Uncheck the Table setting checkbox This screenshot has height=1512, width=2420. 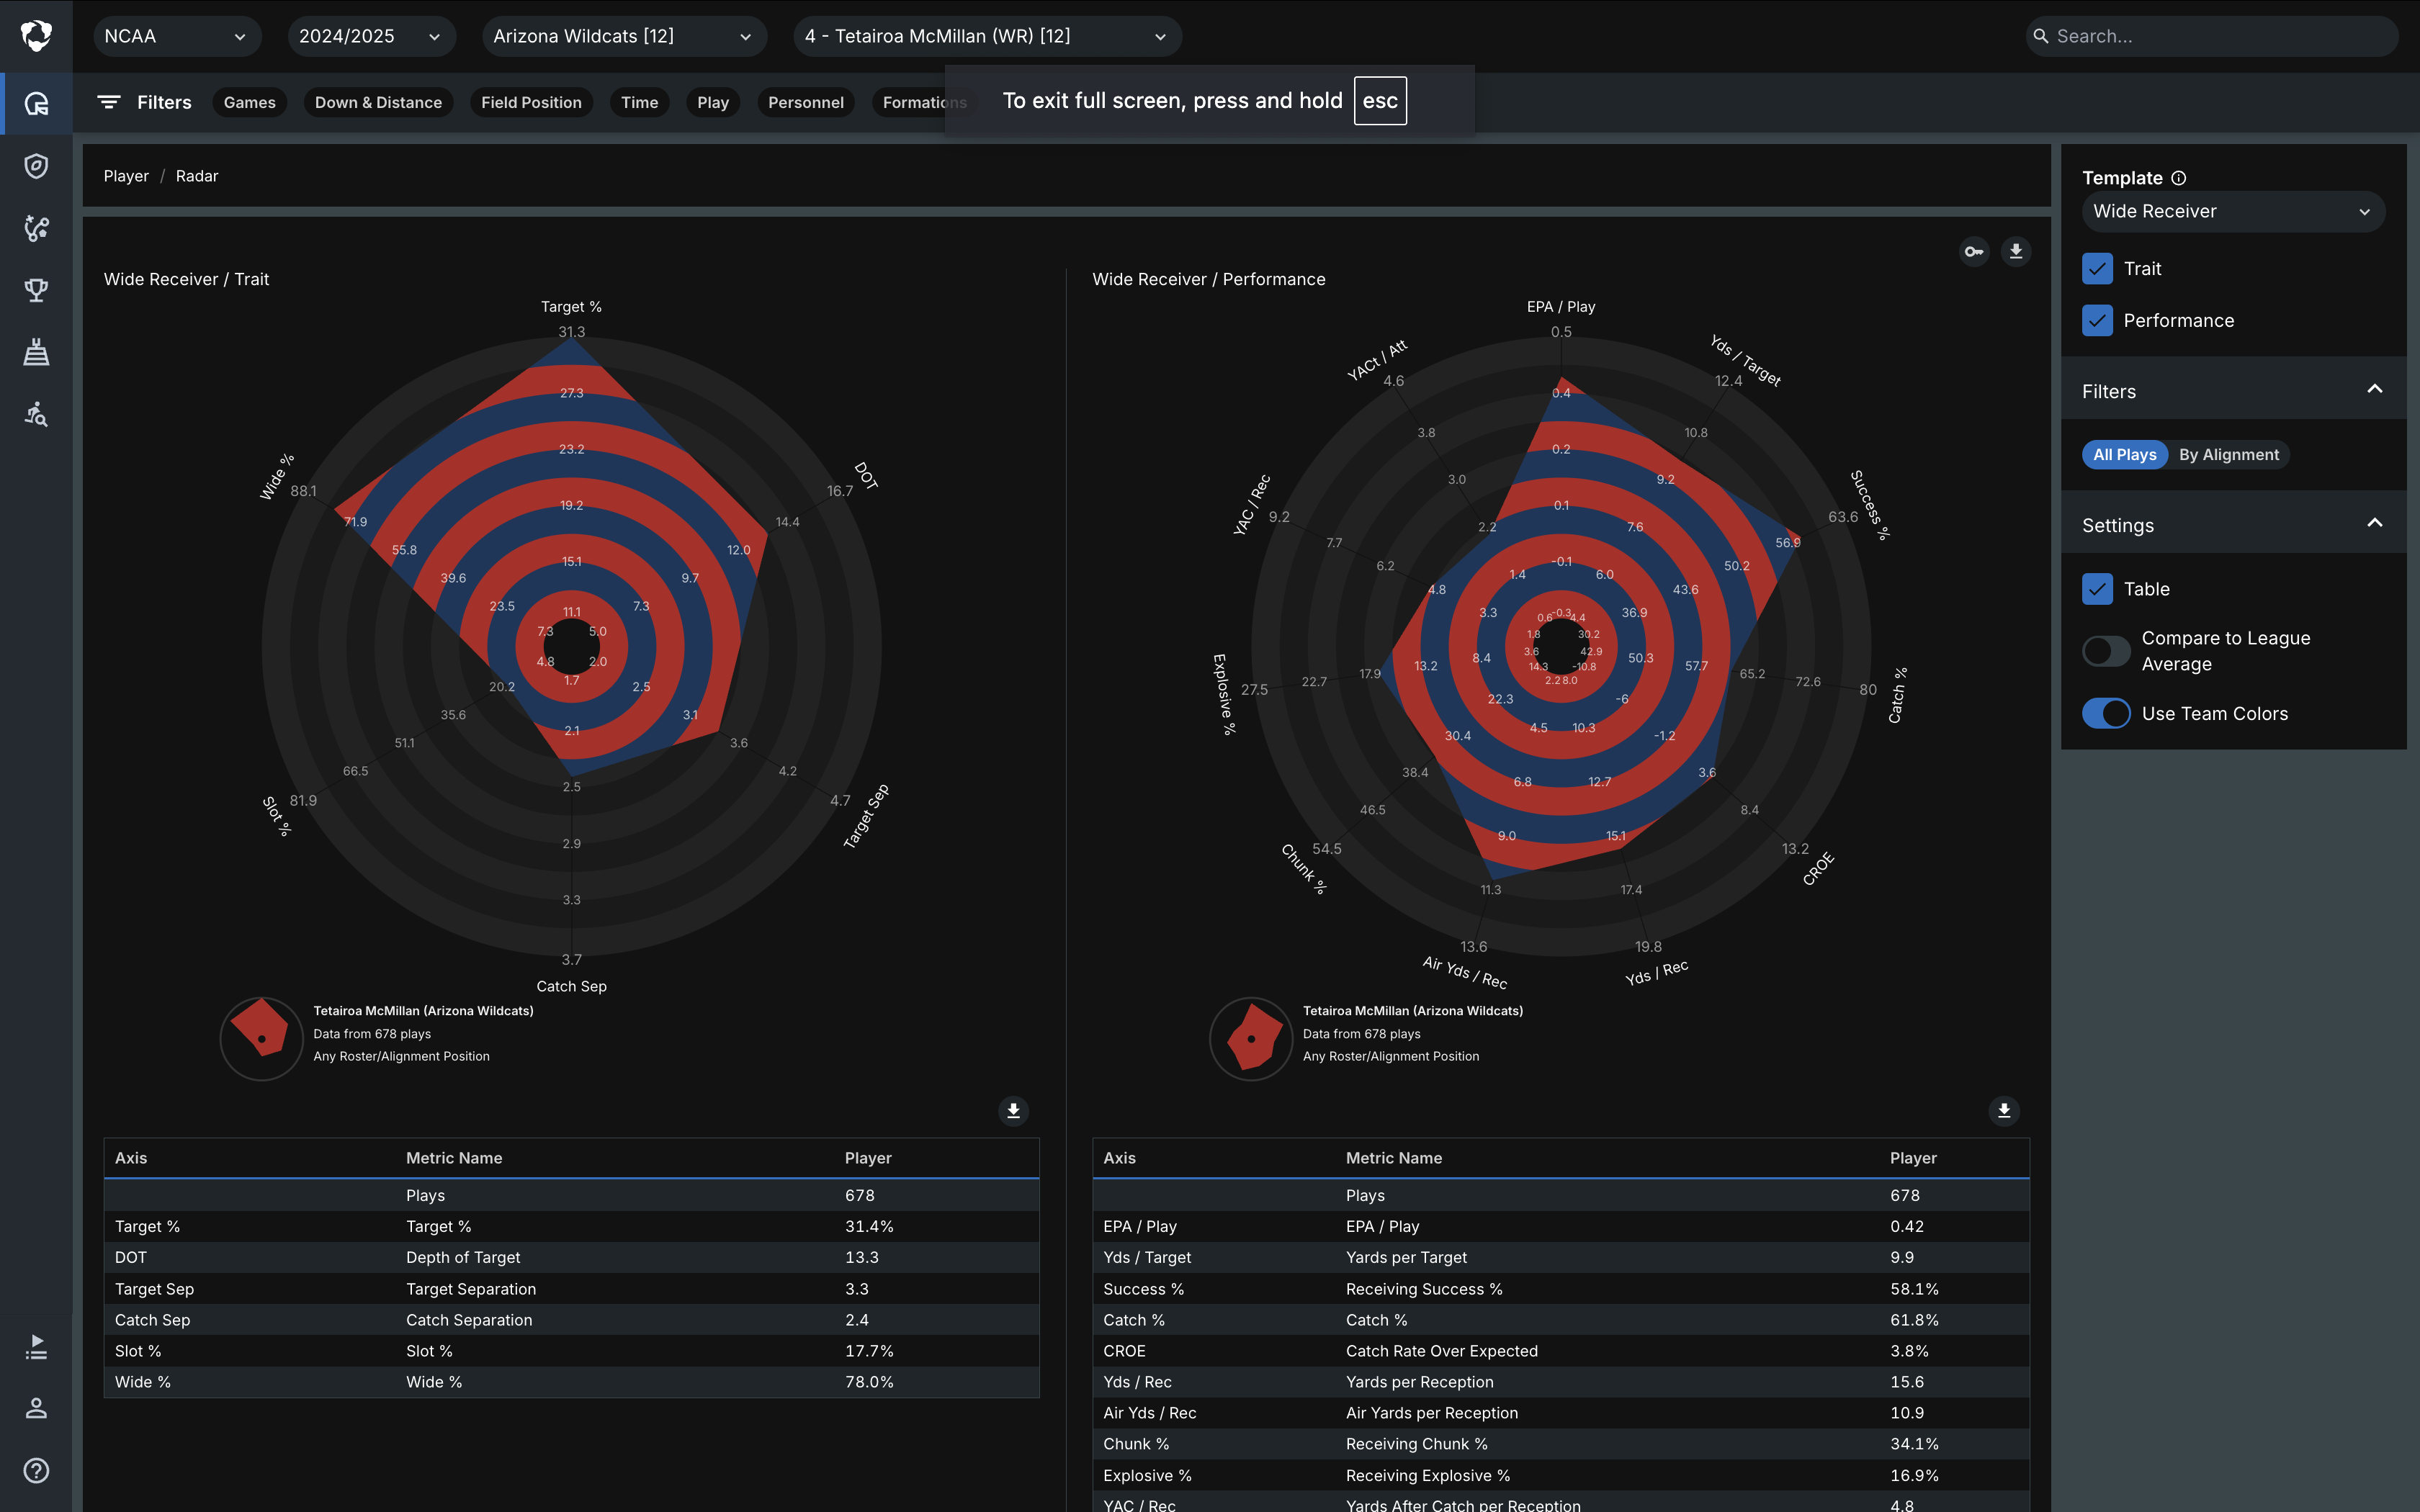coord(2097,589)
